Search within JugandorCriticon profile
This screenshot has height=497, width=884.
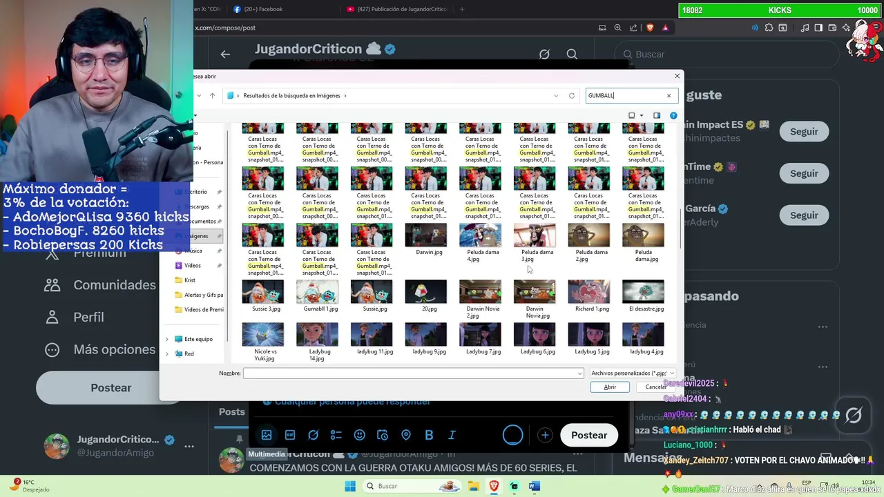pos(572,54)
